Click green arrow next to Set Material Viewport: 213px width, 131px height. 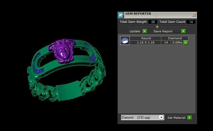pyautogui.click(x=190, y=117)
